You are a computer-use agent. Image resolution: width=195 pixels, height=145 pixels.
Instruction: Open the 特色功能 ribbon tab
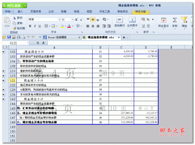pos(140,12)
